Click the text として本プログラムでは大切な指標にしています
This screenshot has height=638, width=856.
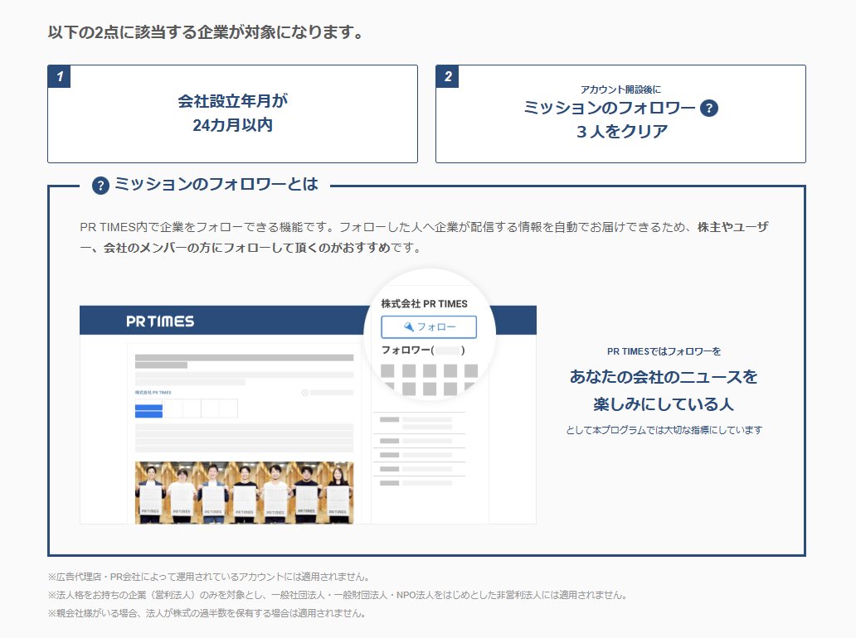(664, 430)
